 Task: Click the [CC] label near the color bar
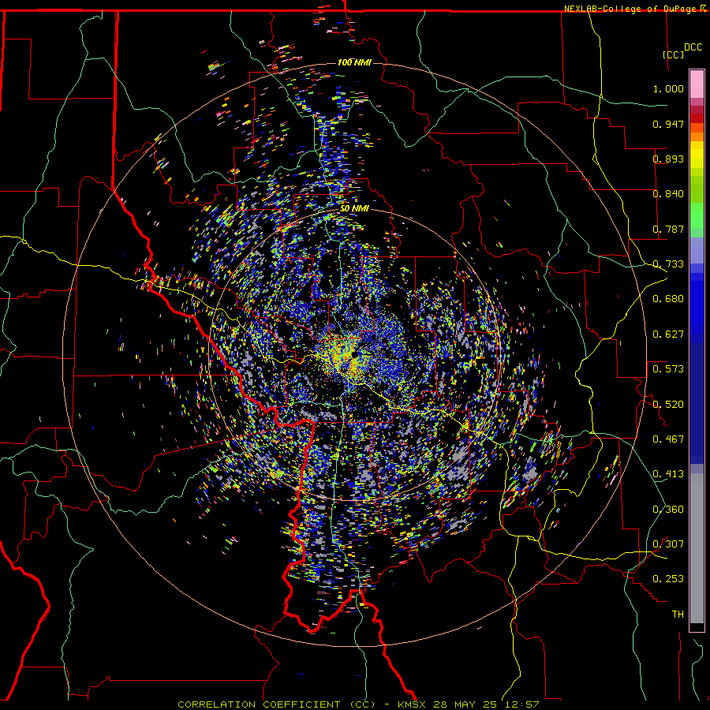[674, 54]
